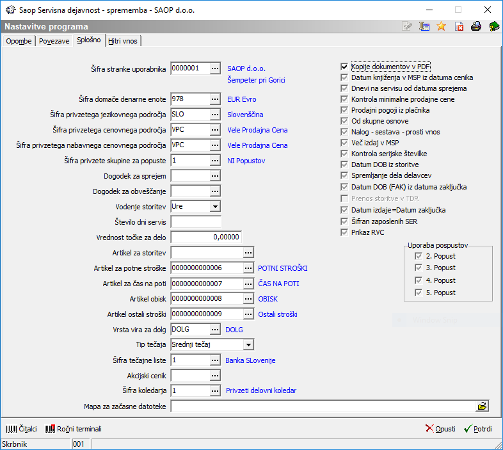Toggle the 5. Popust checkbox
This screenshot has width=503, height=450.
(419, 293)
